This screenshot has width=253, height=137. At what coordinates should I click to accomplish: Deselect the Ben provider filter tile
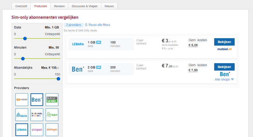coord(37,100)
